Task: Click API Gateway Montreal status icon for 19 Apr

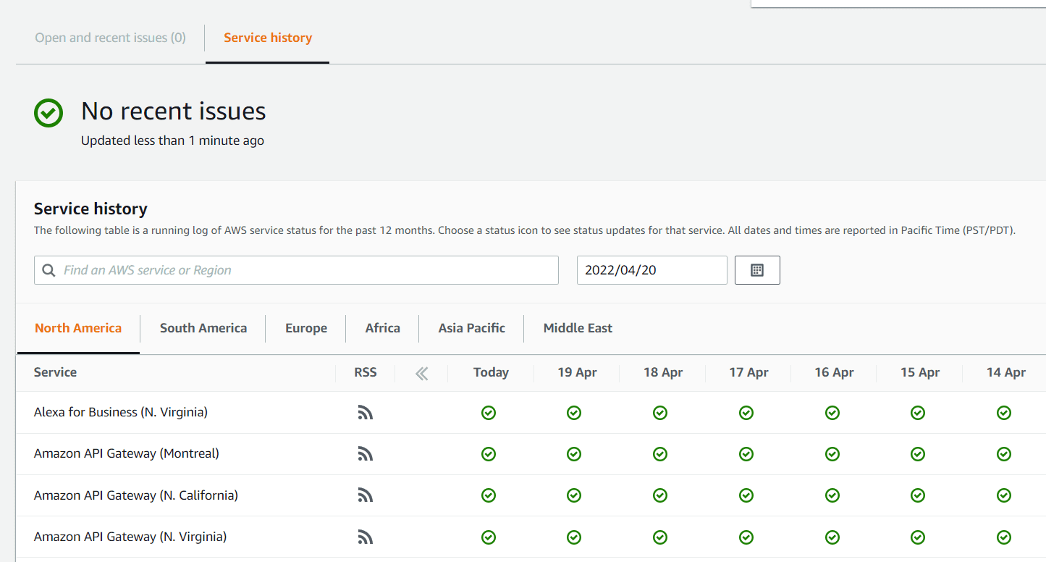Action: coord(574,453)
